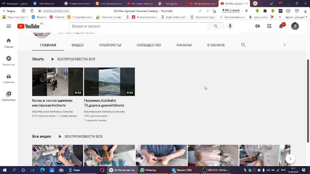Switch to the ГЛАВНАЯ channel tab

point(48,45)
